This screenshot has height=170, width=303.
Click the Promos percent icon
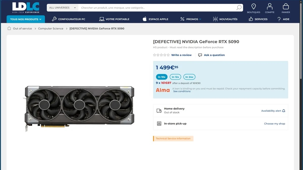coord(182,19)
